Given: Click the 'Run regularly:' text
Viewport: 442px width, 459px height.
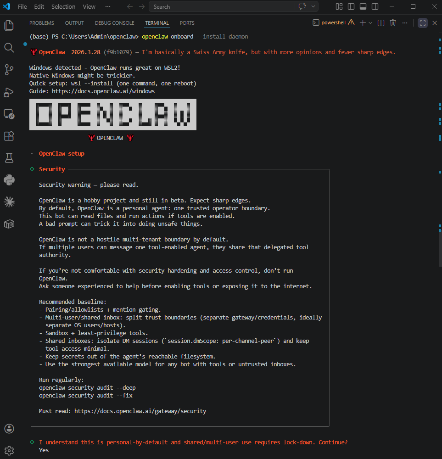Looking at the screenshot, I should point(62,380).
